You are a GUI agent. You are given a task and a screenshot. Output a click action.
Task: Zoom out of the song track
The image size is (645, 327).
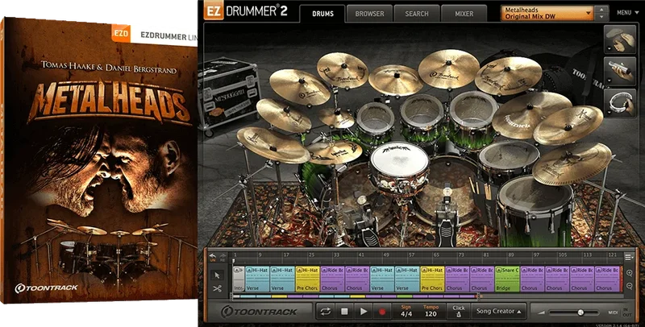pyautogui.click(x=629, y=287)
